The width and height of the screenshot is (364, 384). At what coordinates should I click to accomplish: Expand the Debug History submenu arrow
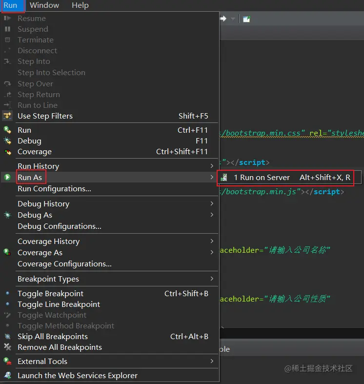212,203
